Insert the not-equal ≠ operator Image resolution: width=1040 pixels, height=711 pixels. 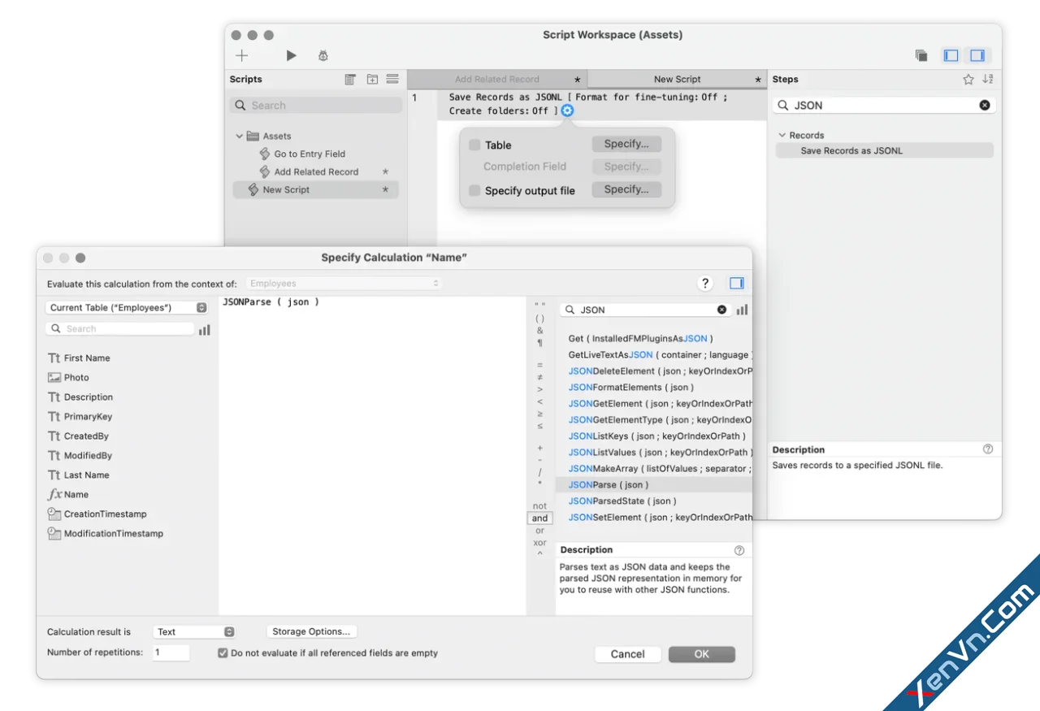coord(540,377)
